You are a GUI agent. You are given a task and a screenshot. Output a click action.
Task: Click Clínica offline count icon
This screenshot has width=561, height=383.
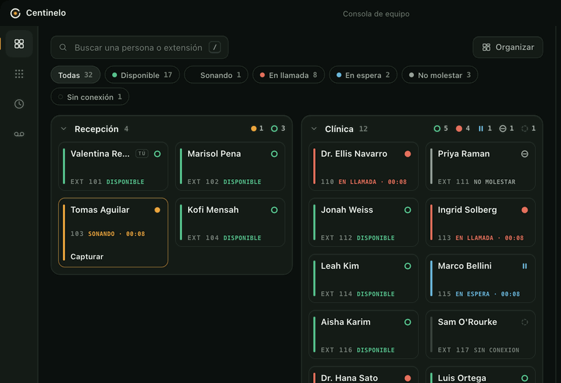pos(525,129)
